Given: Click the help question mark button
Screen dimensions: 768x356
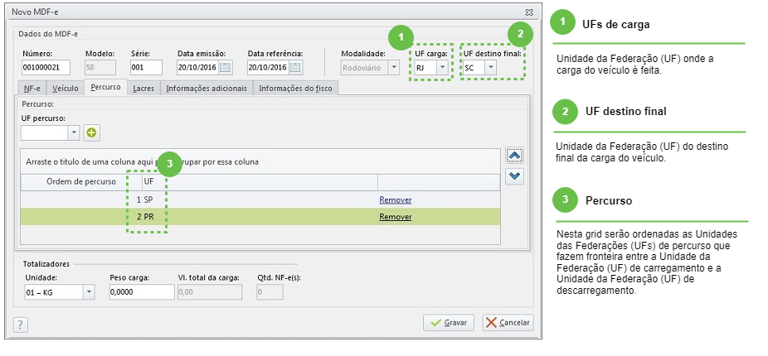Looking at the screenshot, I should [x=21, y=325].
